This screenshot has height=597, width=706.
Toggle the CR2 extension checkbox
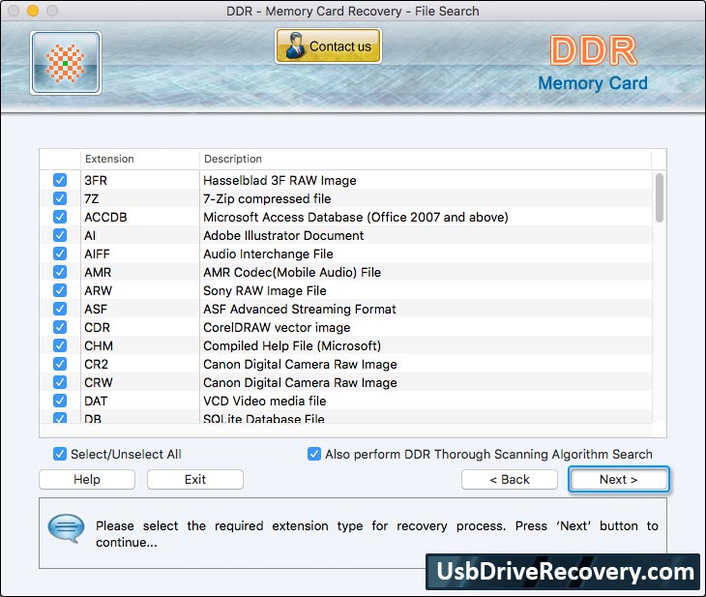pyautogui.click(x=60, y=364)
